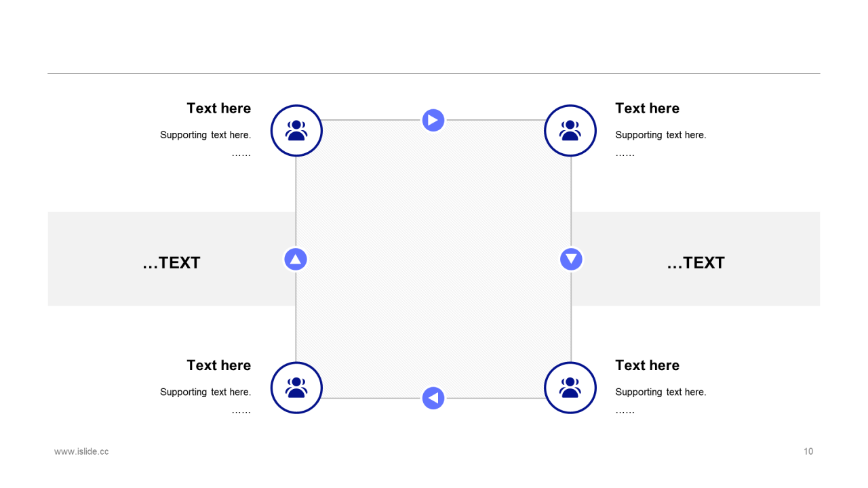Click the bottom-right "Supporting text here." line
The width and height of the screenshot is (868, 488).
coord(660,392)
